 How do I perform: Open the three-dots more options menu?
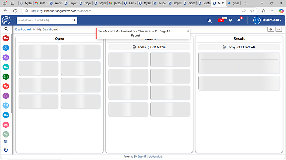click(279, 29)
